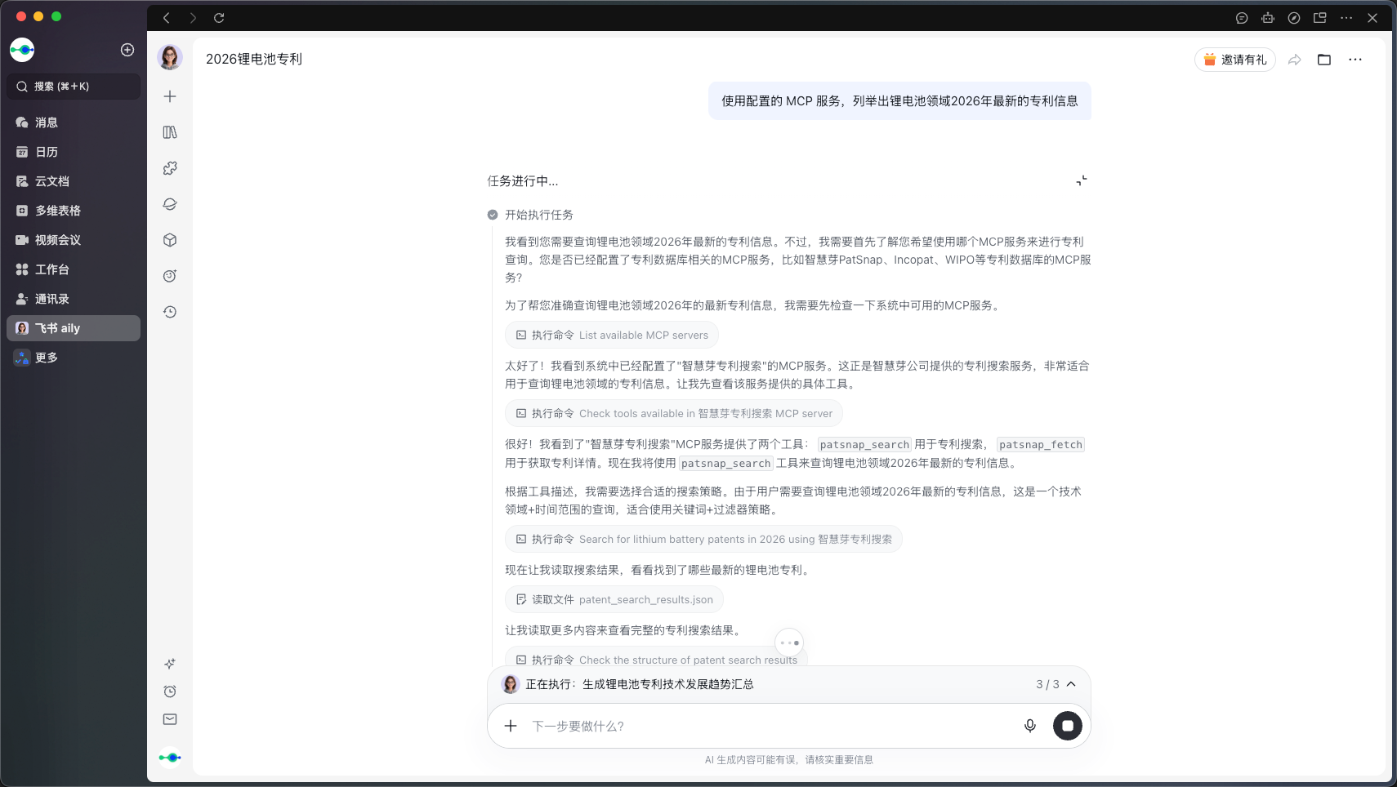Click the sparkle icon near rail bottom
Viewport: 1397px width, 787px height.
coord(170,664)
